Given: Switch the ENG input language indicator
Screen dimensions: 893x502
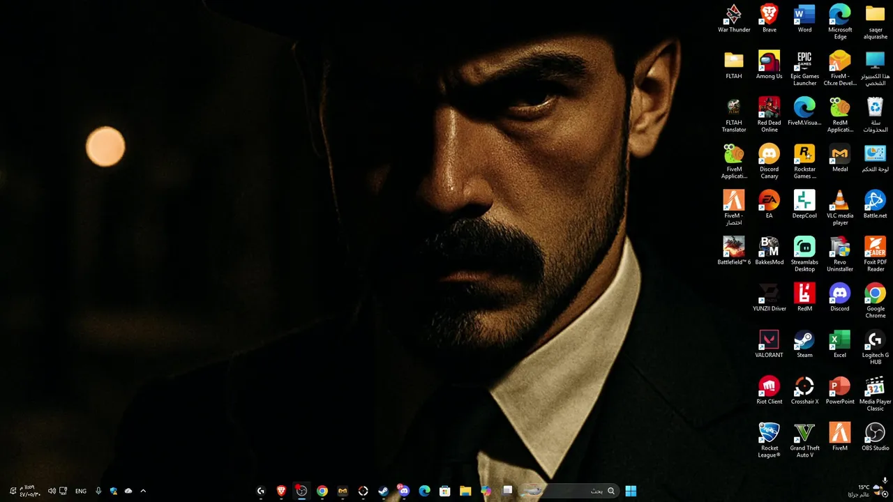Looking at the screenshot, I should [81, 491].
